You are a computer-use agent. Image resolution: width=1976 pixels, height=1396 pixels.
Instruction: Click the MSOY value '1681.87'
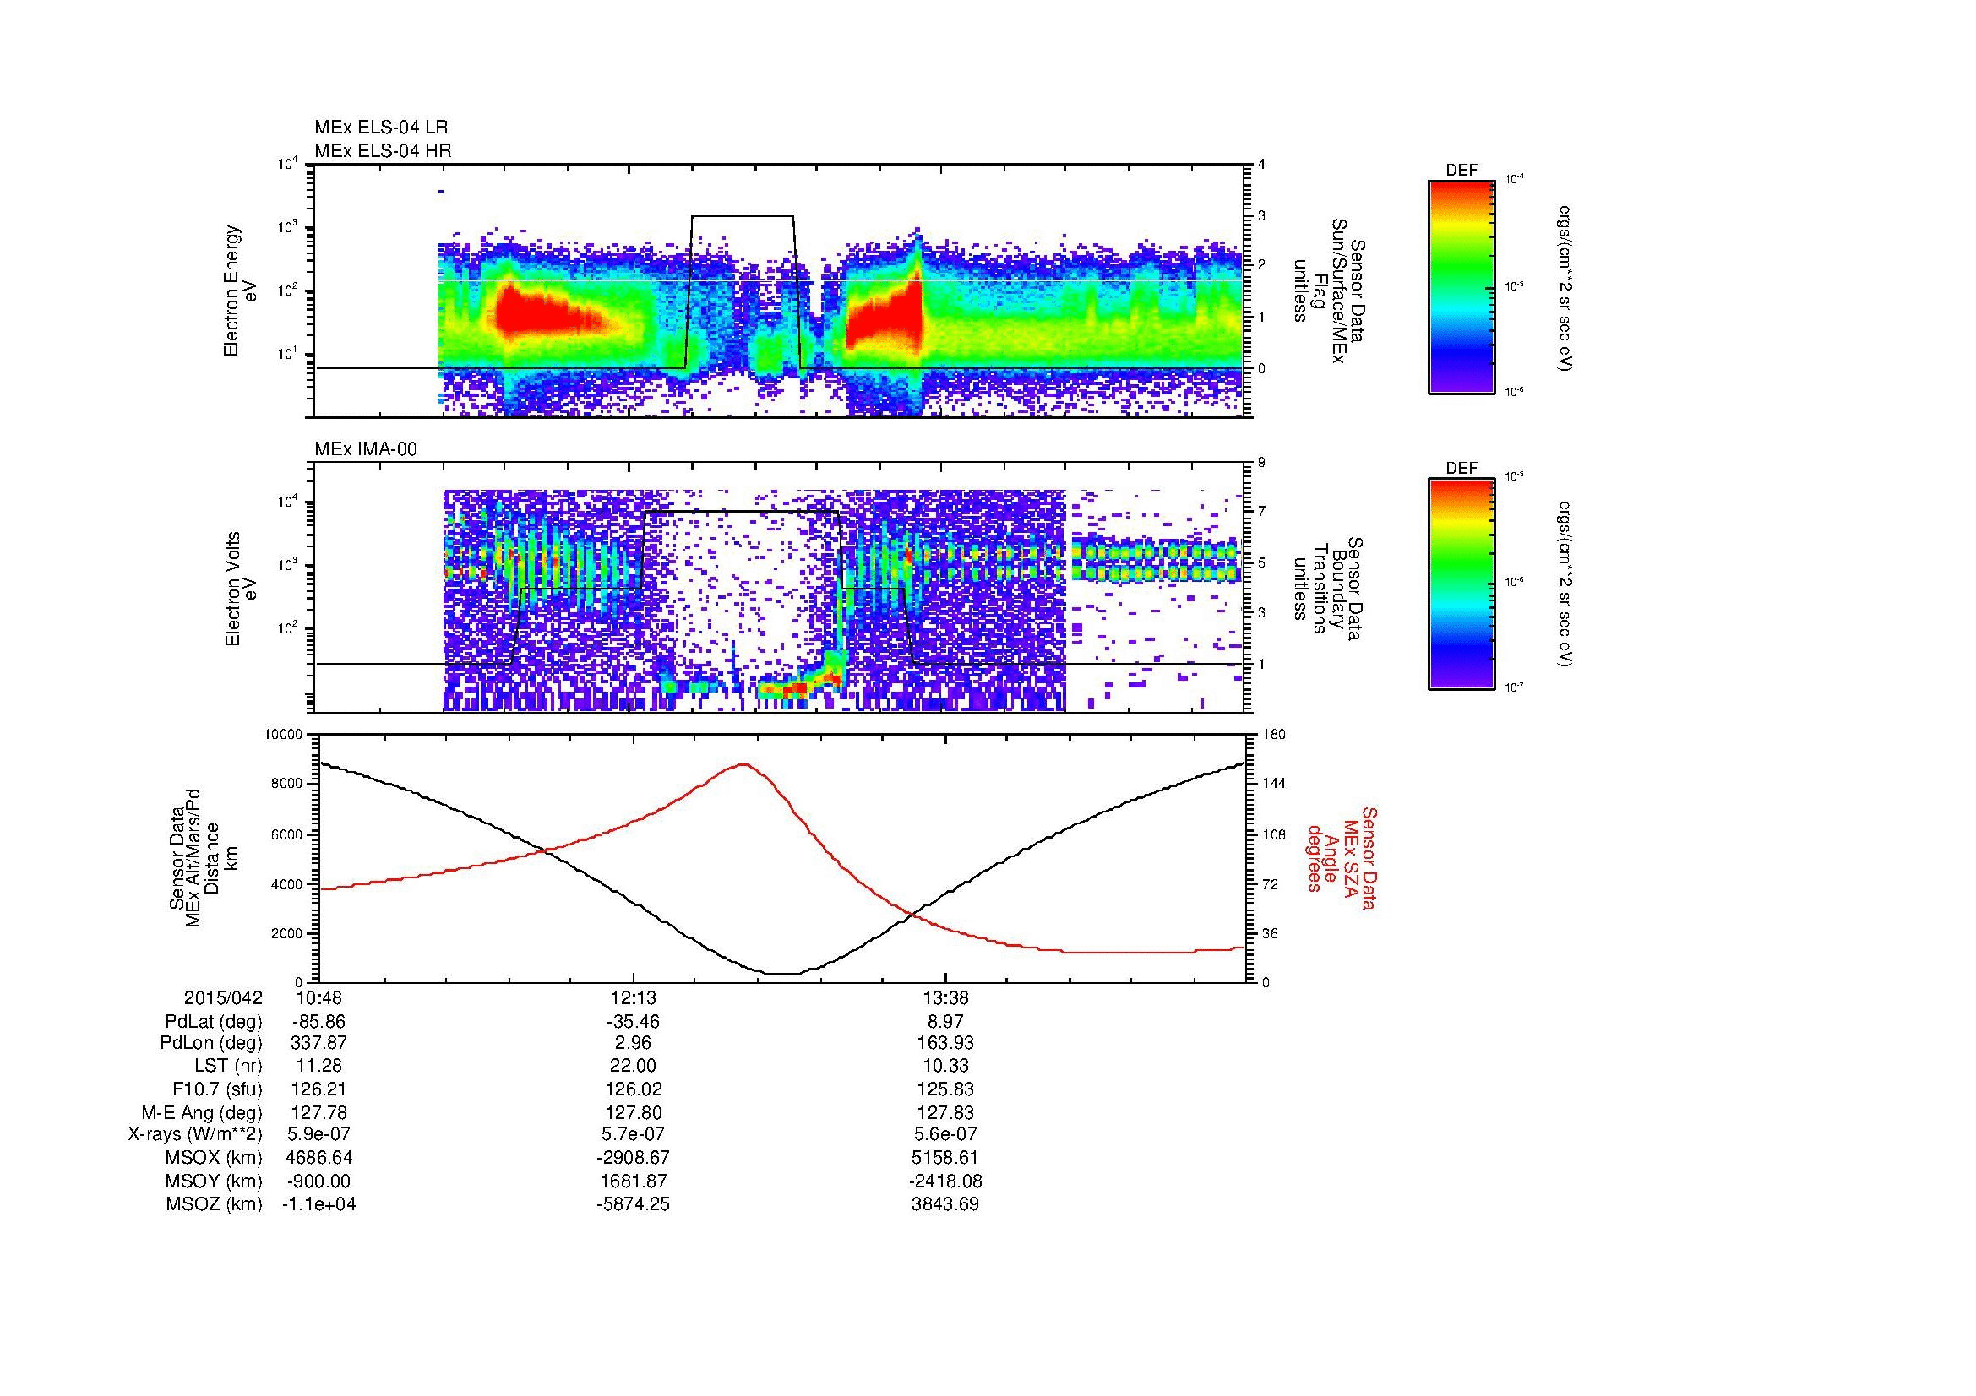[634, 1181]
